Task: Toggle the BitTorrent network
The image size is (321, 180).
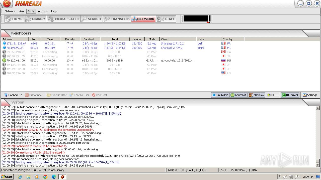Action: [290, 95]
